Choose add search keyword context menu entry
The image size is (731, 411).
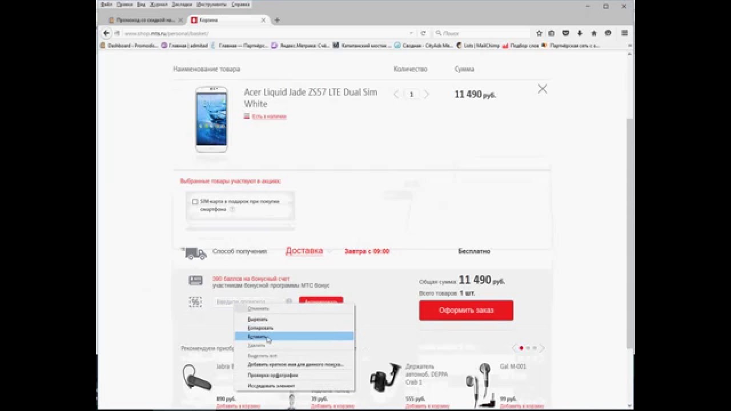294,364
